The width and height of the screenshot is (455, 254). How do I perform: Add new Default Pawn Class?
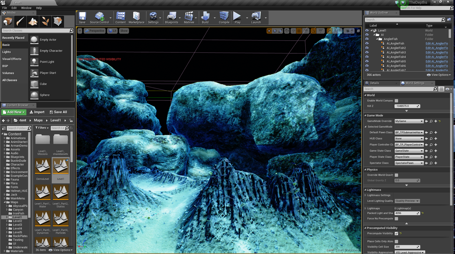click(x=436, y=132)
